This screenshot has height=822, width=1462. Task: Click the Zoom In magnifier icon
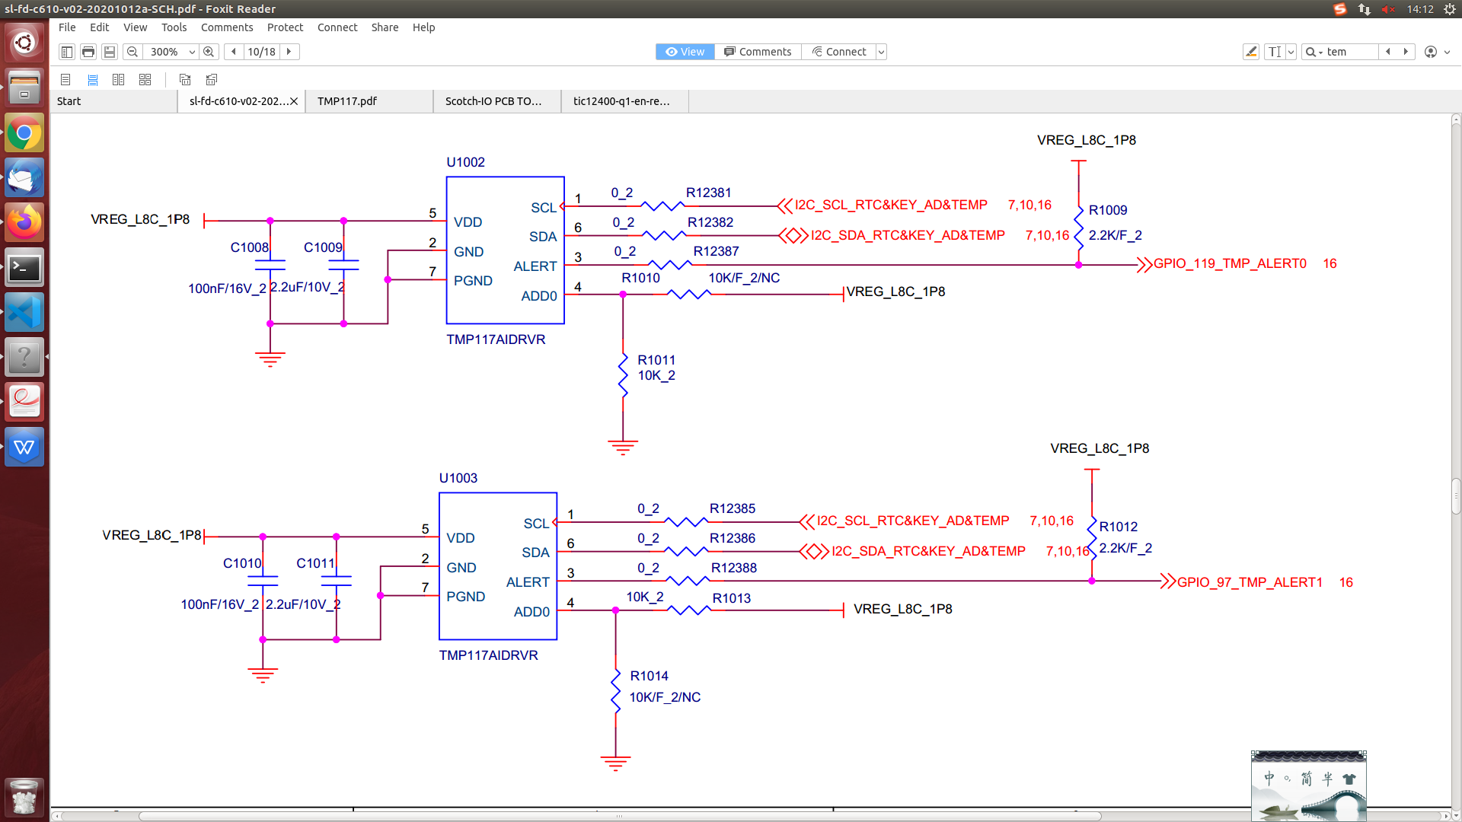click(x=209, y=52)
